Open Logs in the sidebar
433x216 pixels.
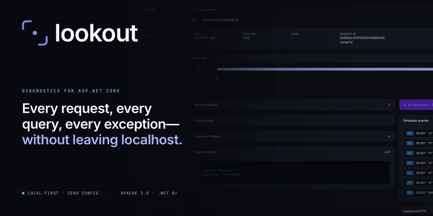tap(157, 60)
